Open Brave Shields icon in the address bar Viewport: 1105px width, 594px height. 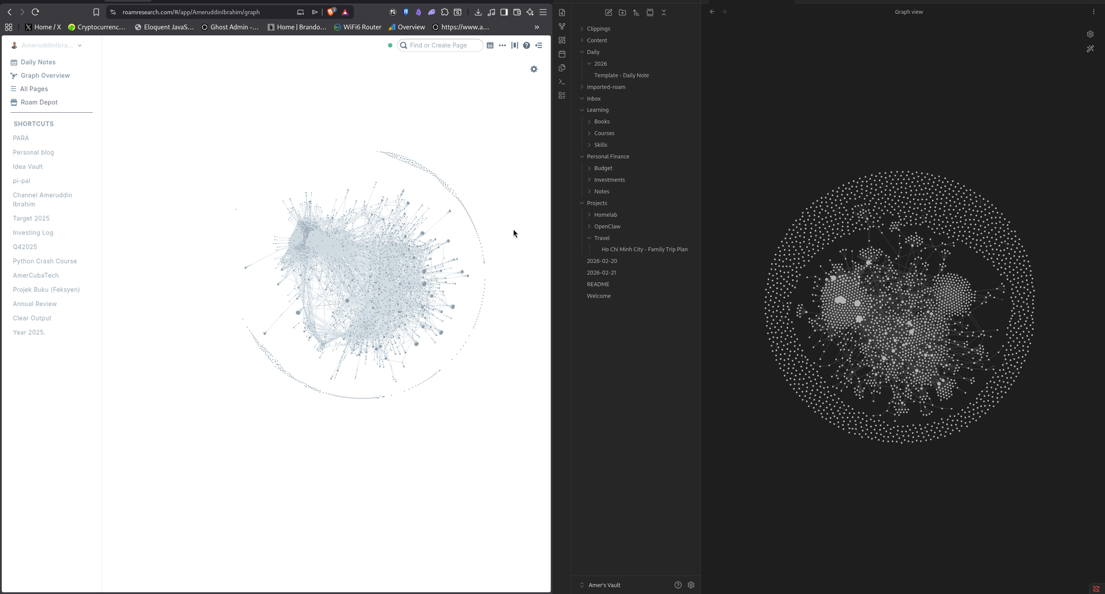tap(331, 12)
